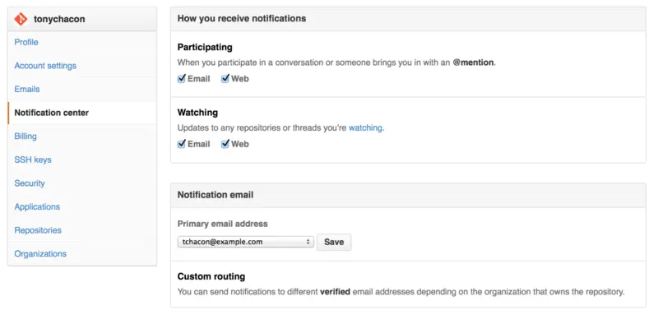Screen dimensions: 658x324
Task: Click the Save button
Action: tap(334, 242)
